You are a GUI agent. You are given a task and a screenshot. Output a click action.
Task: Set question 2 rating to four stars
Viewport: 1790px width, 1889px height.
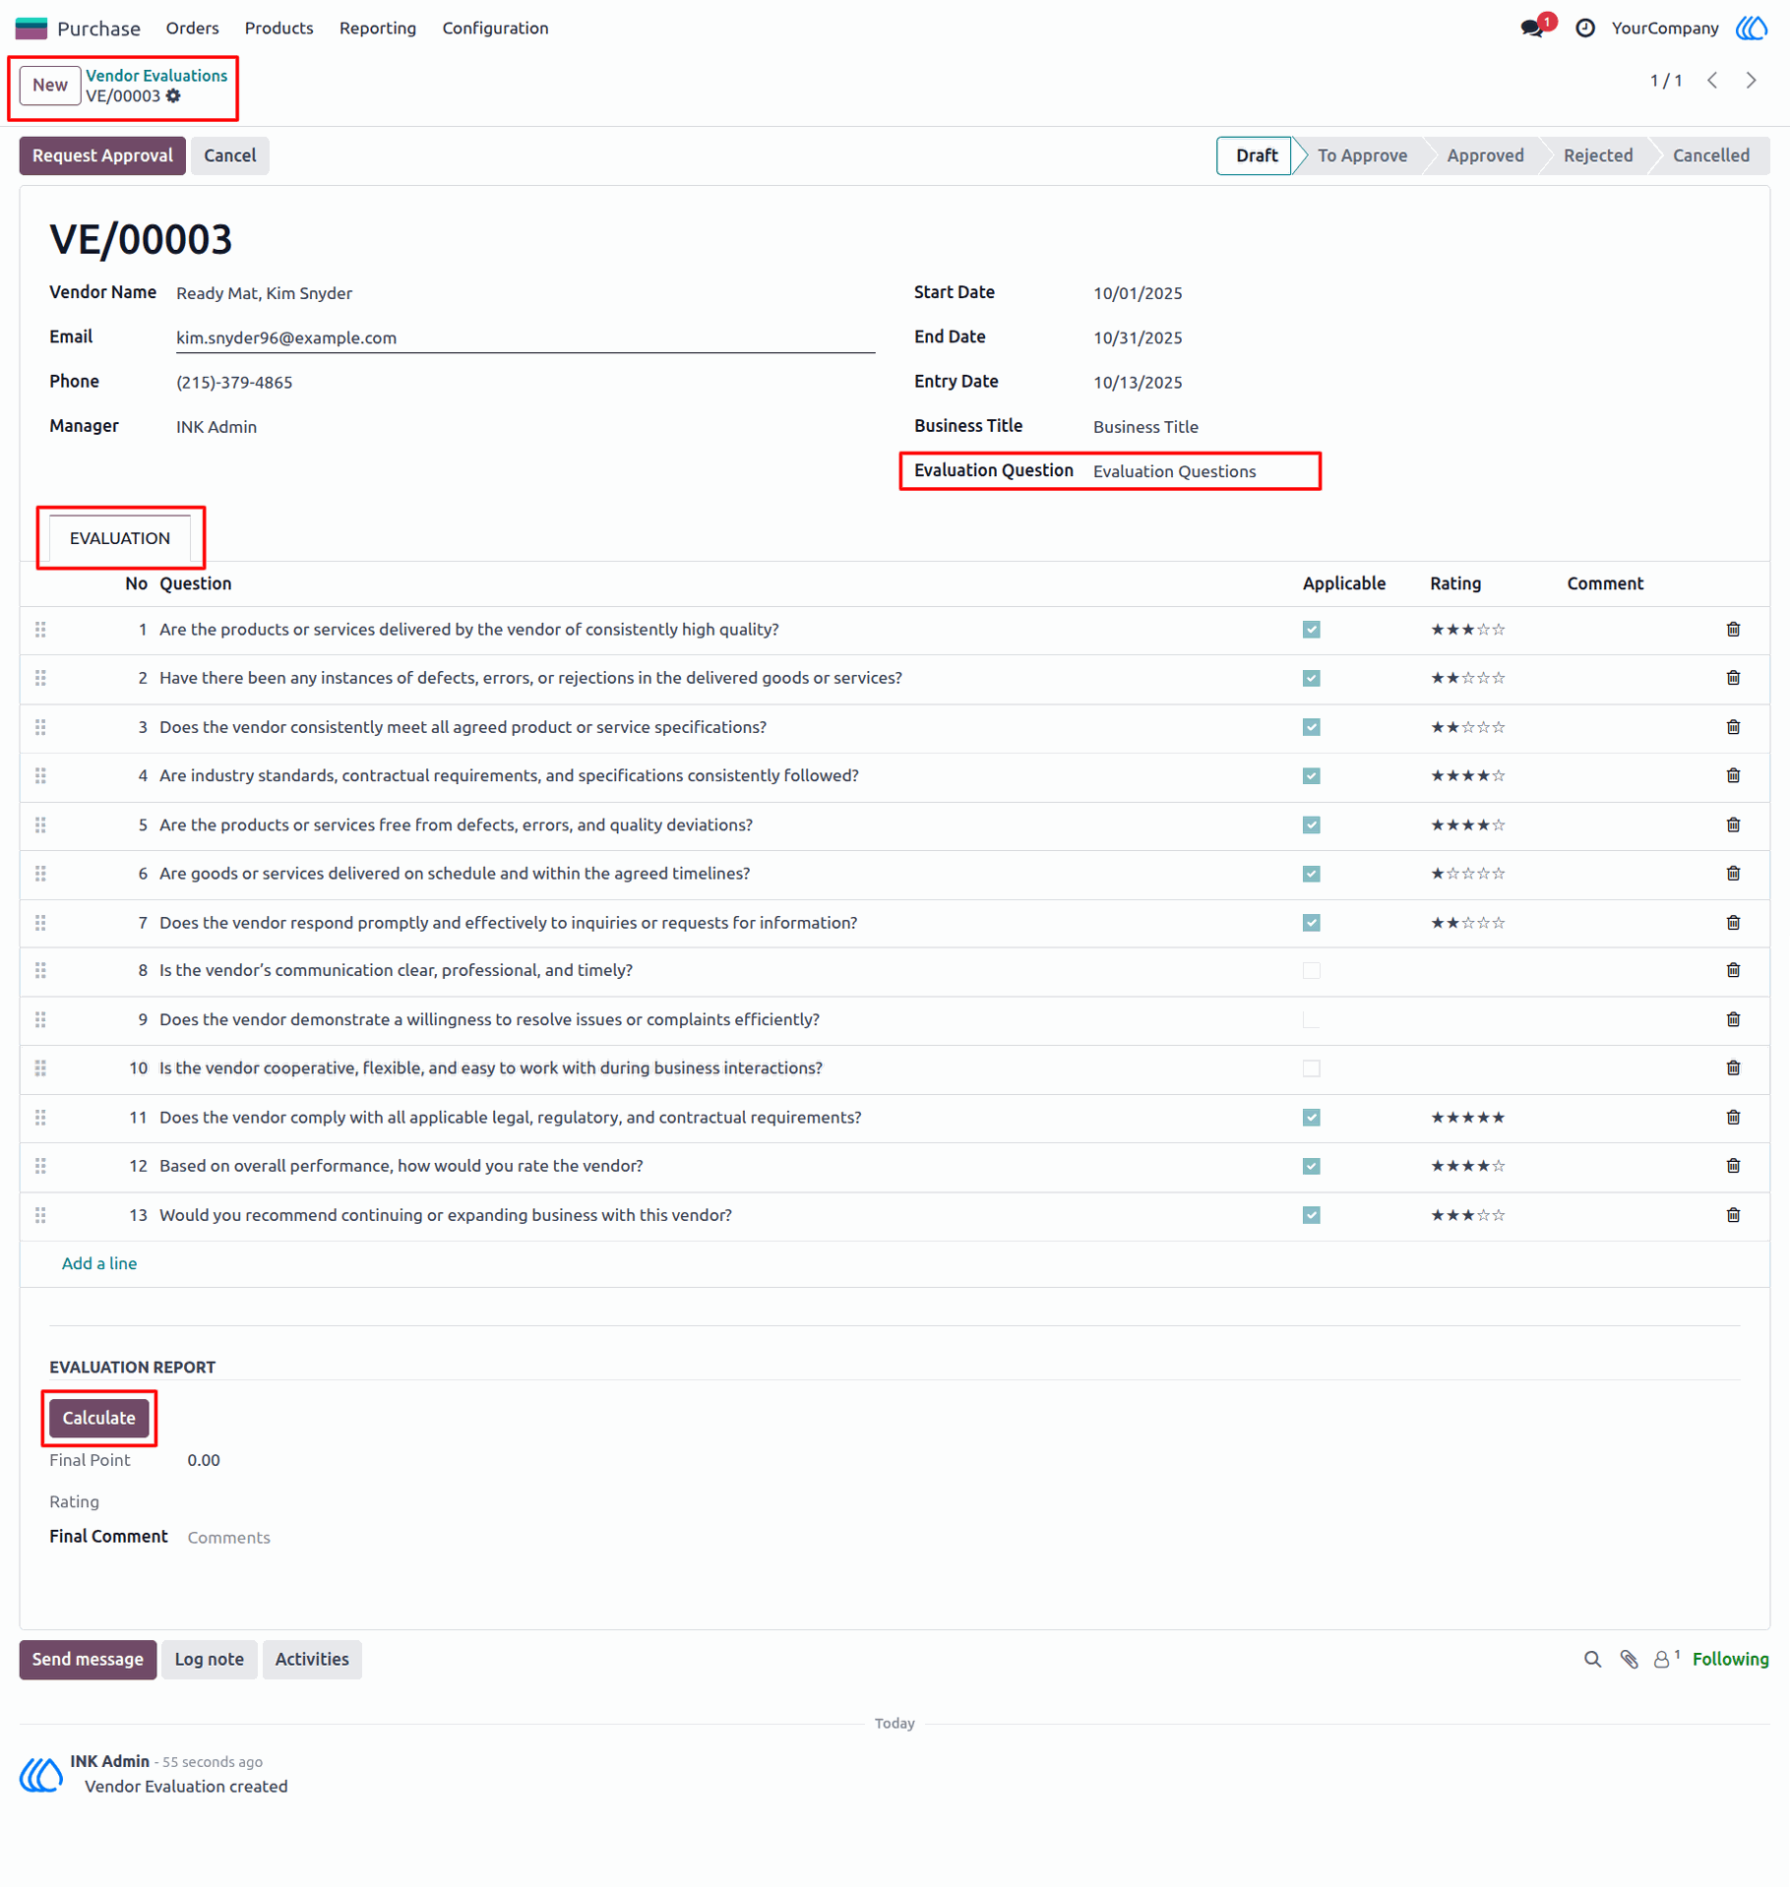click(x=1483, y=678)
